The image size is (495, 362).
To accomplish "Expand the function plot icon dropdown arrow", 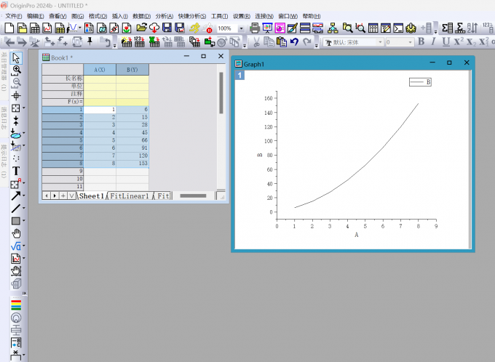I will 80,28.
